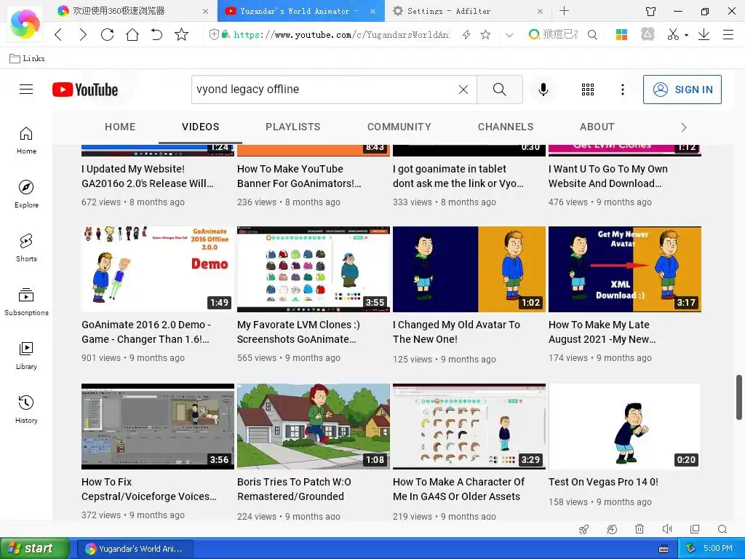745x559 pixels.
Task: Click the rocket accelerator status bar icon
Action: pyautogui.click(x=584, y=529)
